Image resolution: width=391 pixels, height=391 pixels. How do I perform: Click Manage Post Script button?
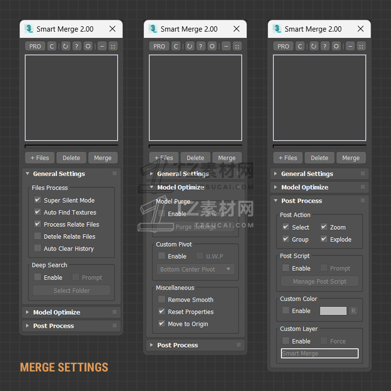pyautogui.click(x=320, y=282)
